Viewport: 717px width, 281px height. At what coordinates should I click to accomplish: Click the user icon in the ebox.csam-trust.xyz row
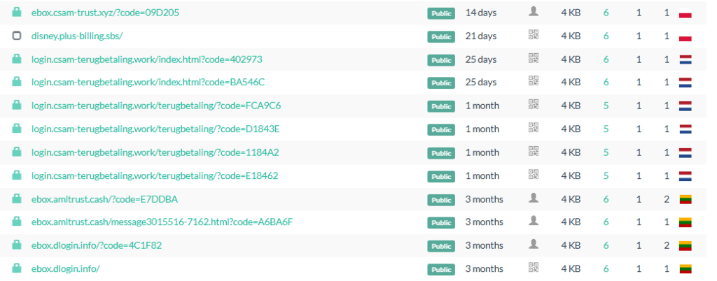point(534,12)
